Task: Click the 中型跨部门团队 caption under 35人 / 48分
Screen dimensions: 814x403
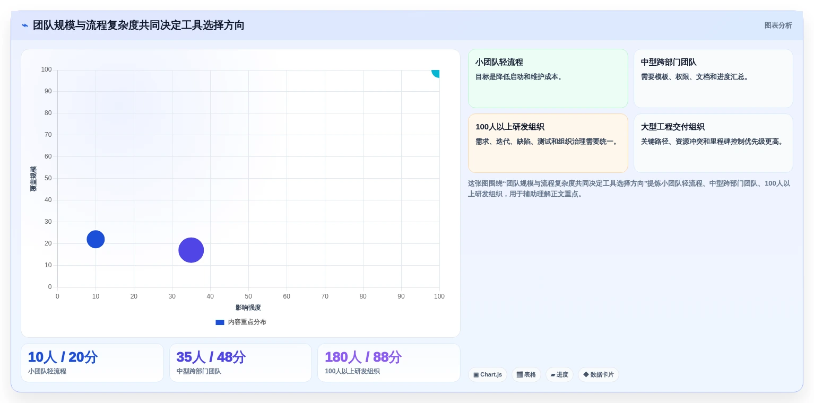Action: [199, 371]
